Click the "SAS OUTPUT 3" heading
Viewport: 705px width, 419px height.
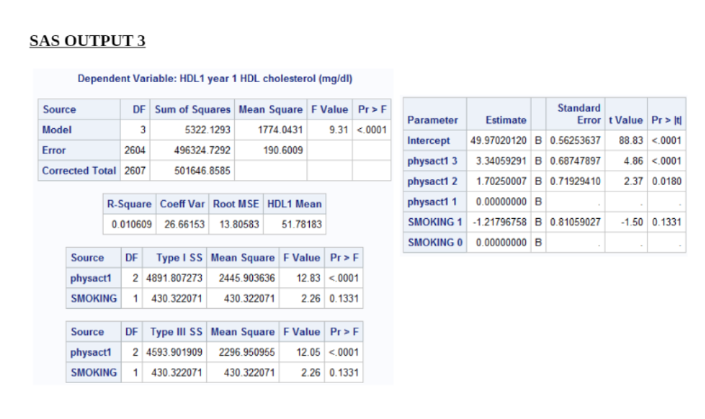[x=87, y=41]
